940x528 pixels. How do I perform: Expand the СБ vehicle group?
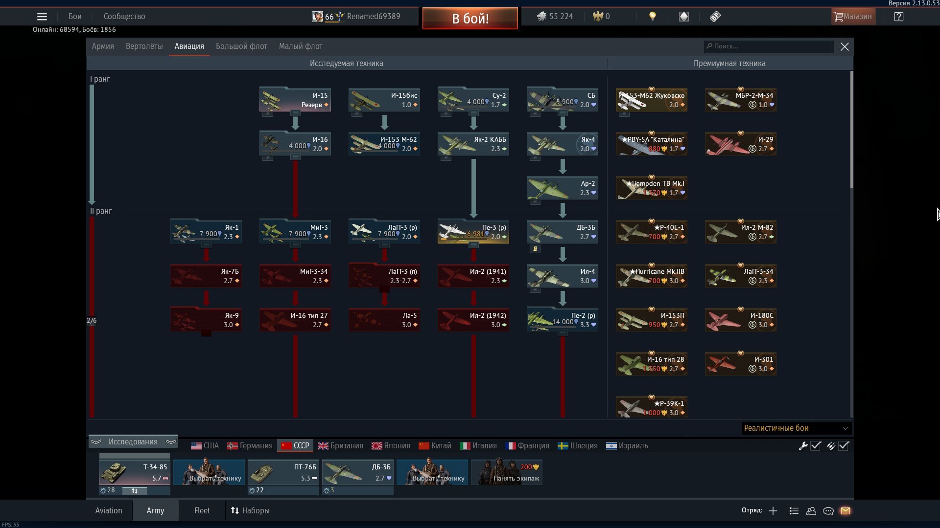[563, 113]
